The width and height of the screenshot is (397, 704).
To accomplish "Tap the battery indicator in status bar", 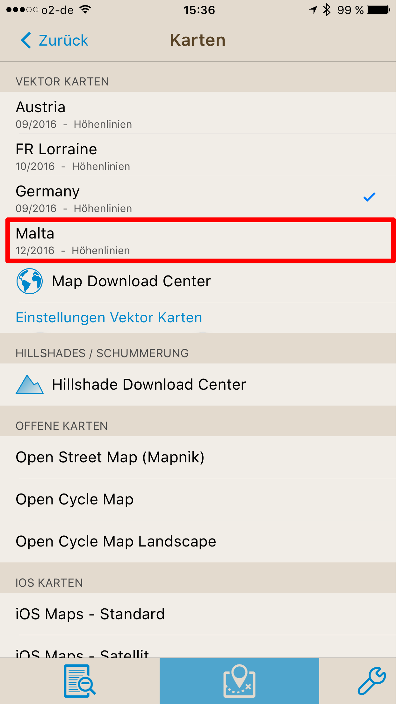I will pyautogui.click(x=379, y=10).
